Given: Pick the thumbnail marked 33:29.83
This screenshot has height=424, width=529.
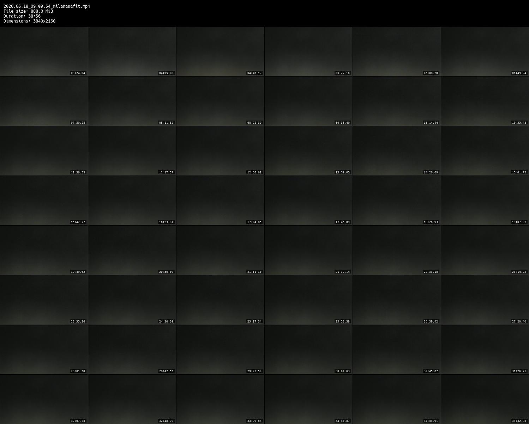Looking at the screenshot, I should click(220, 399).
